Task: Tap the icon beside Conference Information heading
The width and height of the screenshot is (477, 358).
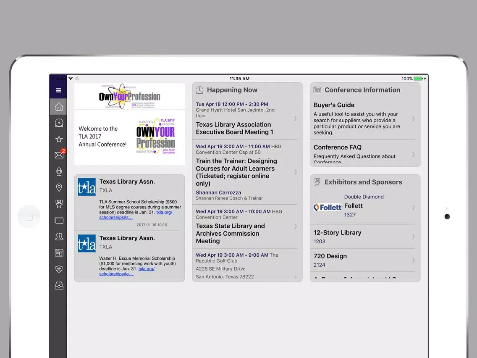Action: [317, 90]
